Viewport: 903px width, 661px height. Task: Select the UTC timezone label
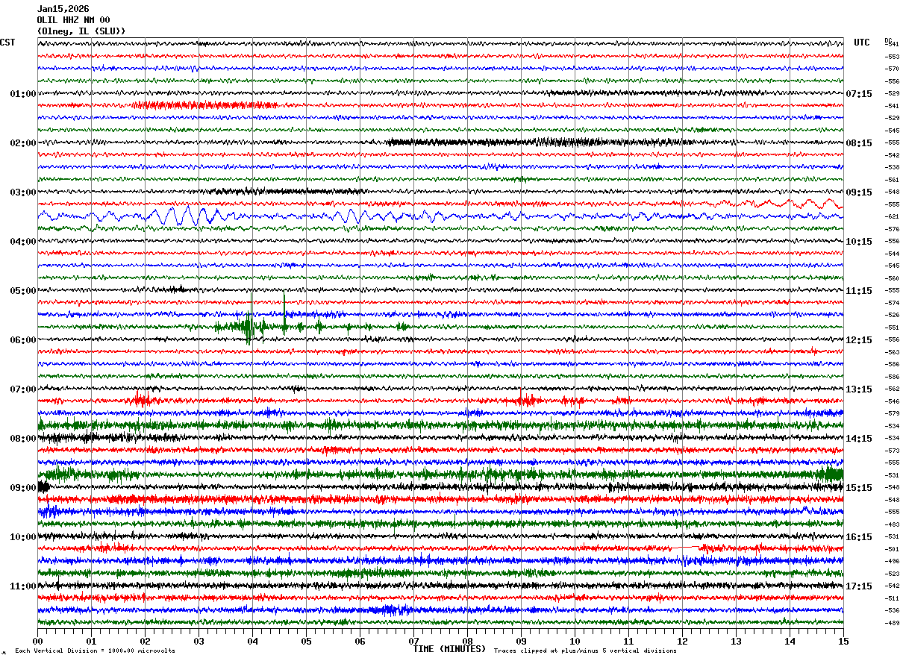[862, 43]
